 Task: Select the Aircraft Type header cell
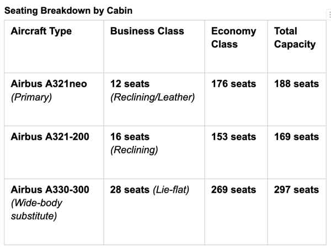54,46
